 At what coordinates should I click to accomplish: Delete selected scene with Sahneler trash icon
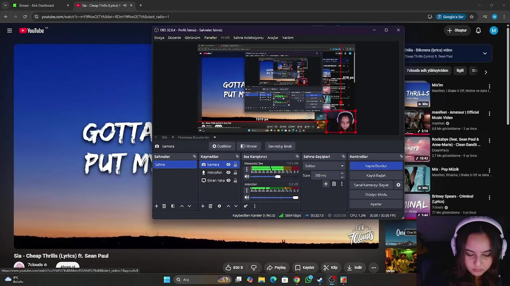(164, 206)
